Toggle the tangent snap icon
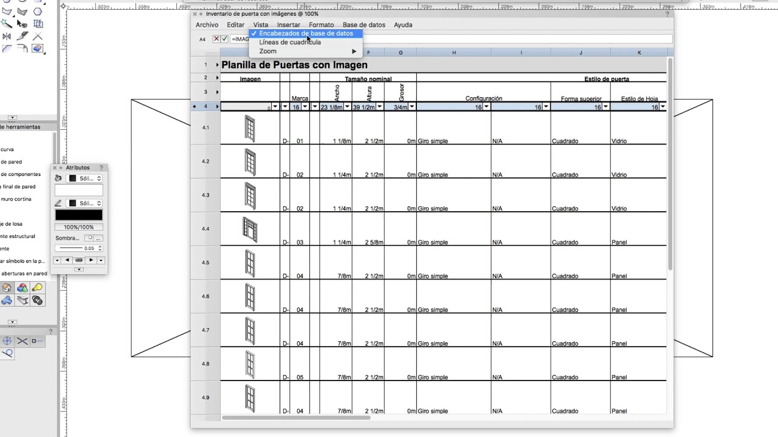Screen dimensions: 778x437 7,354
